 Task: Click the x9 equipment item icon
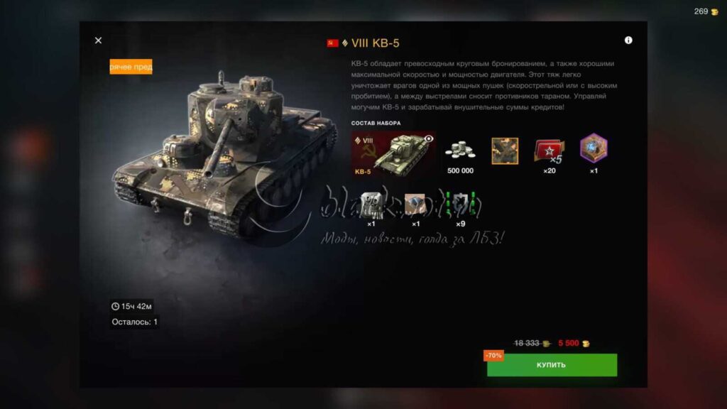pyautogui.click(x=460, y=204)
